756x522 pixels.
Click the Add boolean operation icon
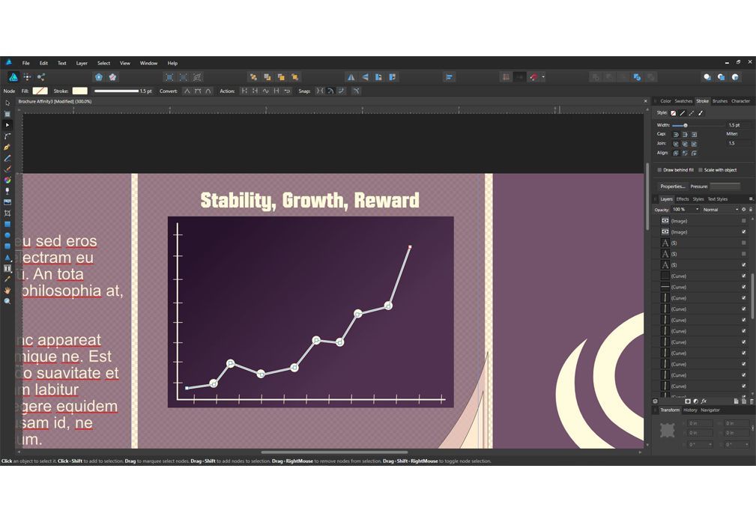(x=596, y=77)
